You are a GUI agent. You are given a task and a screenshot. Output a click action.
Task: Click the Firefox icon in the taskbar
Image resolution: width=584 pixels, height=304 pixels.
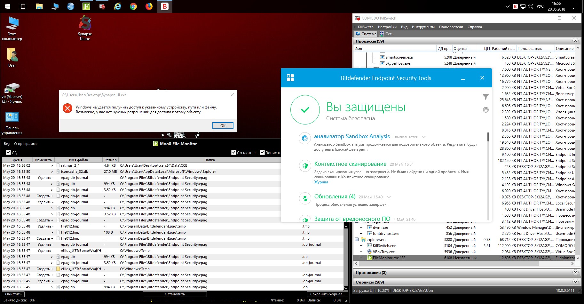click(149, 6)
